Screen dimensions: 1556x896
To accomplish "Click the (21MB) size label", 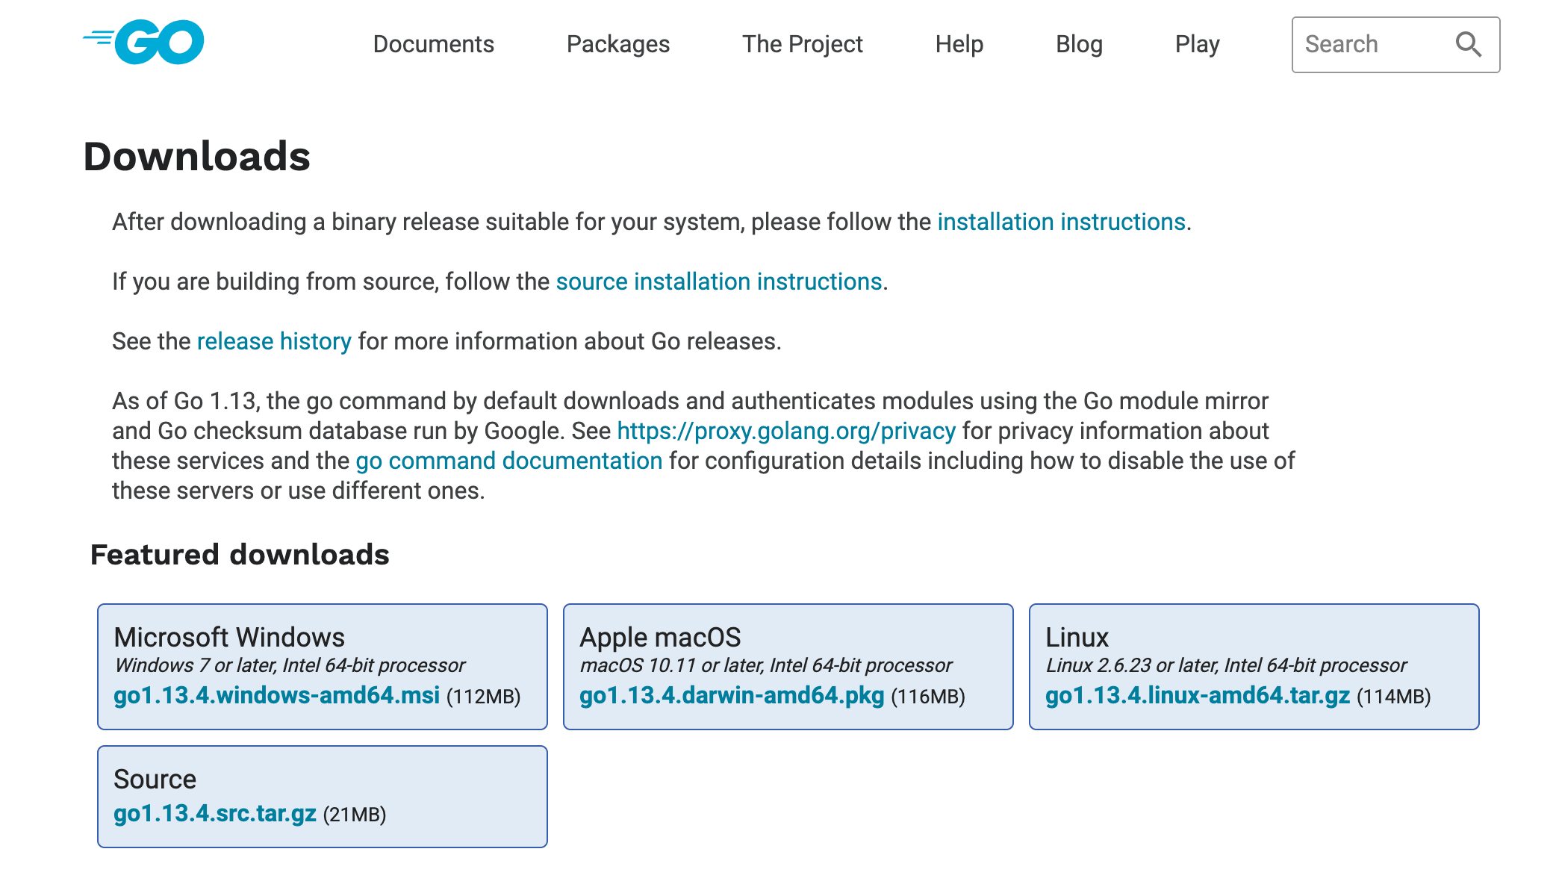I will [x=355, y=815].
